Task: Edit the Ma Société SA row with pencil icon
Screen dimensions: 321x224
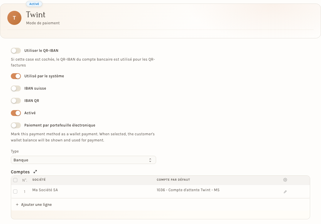Action: pos(285,192)
